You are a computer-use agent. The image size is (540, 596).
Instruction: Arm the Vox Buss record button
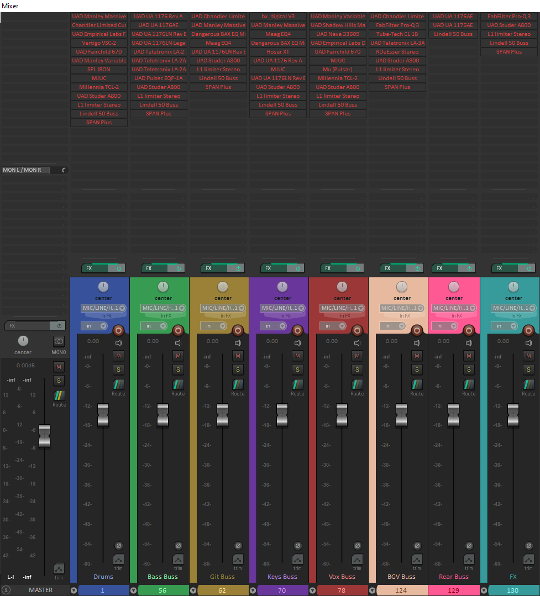(357, 330)
